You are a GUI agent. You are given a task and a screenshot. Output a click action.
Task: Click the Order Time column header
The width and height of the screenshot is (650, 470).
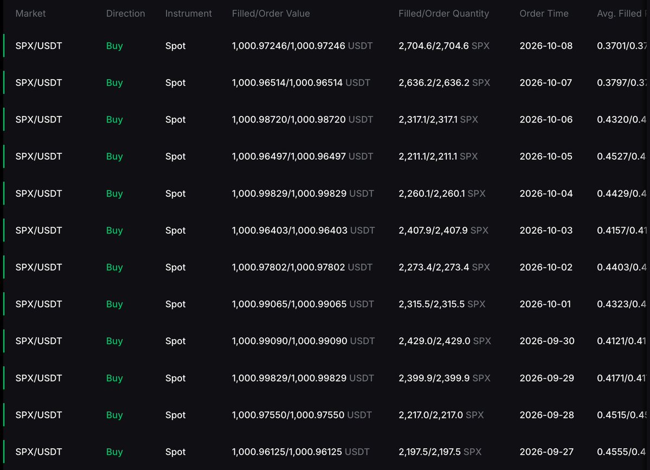[x=544, y=14]
